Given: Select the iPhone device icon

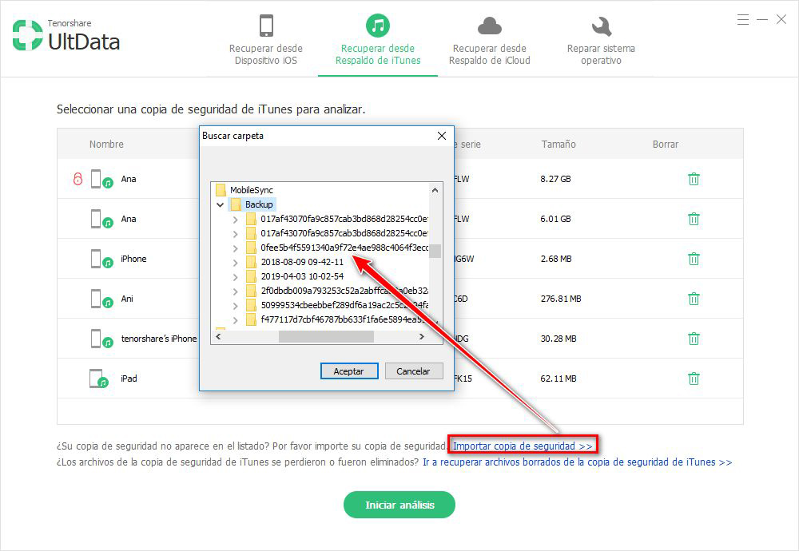Looking at the screenshot, I should (101, 259).
